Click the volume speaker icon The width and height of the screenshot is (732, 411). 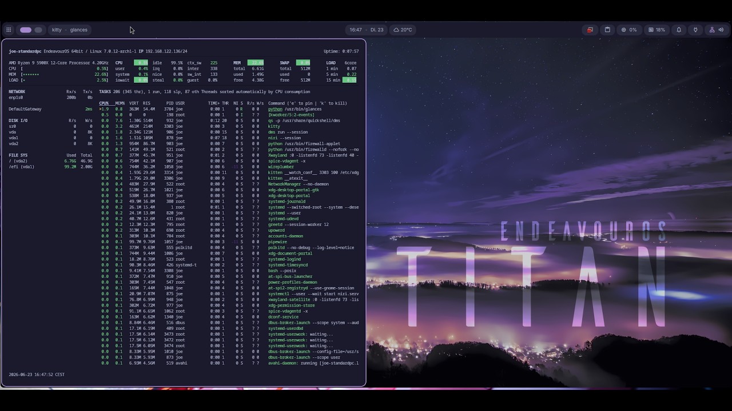pyautogui.click(x=721, y=30)
